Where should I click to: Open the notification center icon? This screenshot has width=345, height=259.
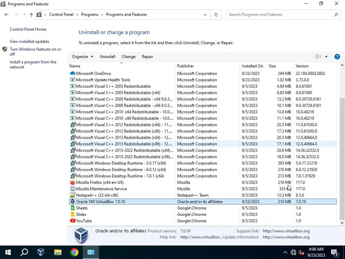point(334,252)
